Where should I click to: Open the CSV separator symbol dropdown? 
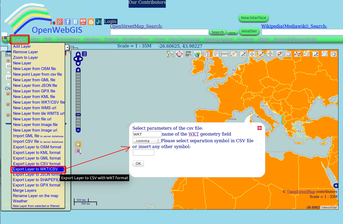(x=147, y=141)
